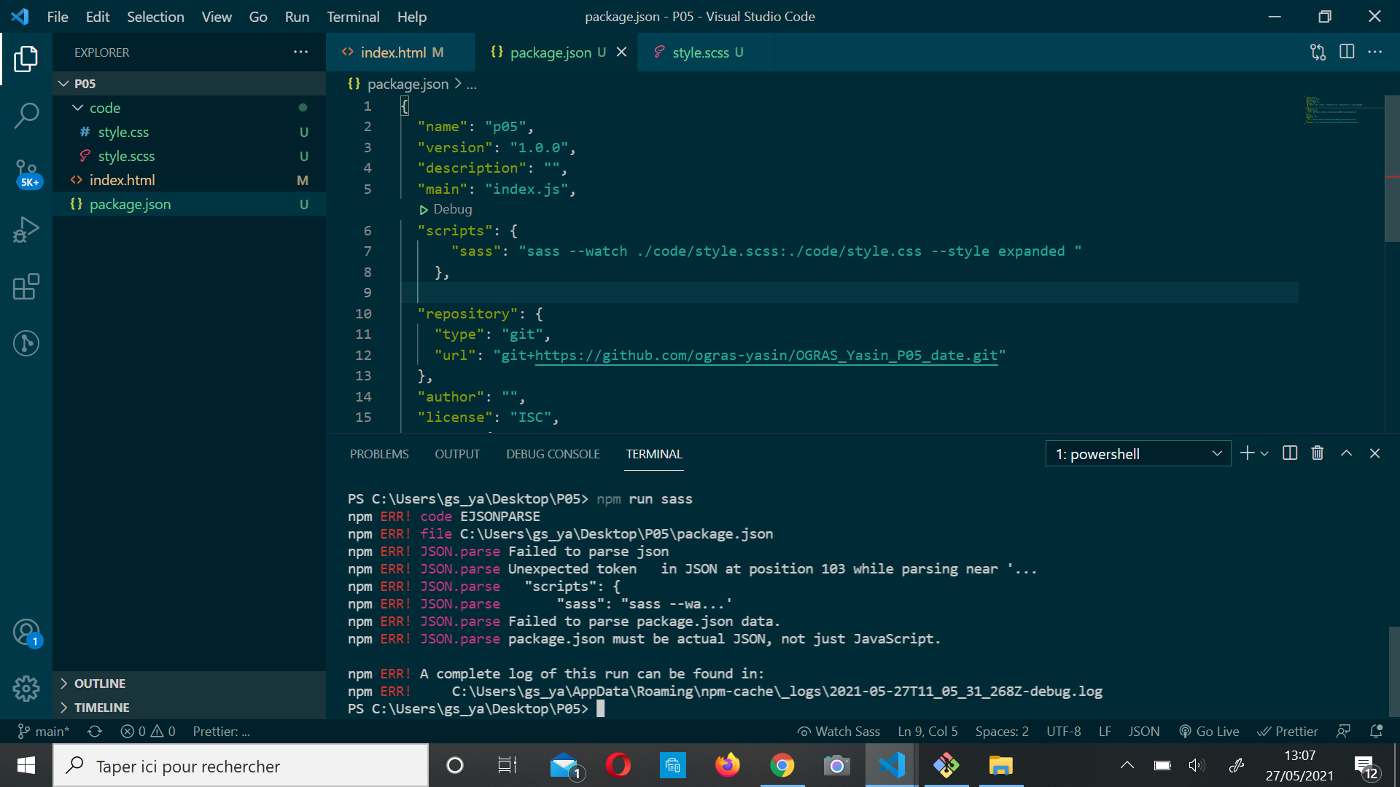Open the Manage settings gear
Image resolution: width=1400 pixels, height=787 pixels.
coord(26,688)
